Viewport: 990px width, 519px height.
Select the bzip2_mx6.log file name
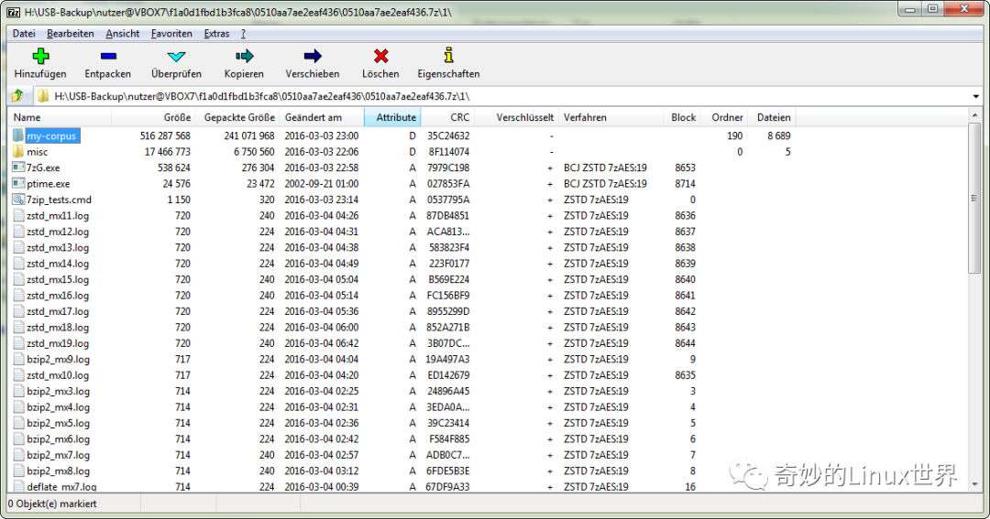(58, 439)
